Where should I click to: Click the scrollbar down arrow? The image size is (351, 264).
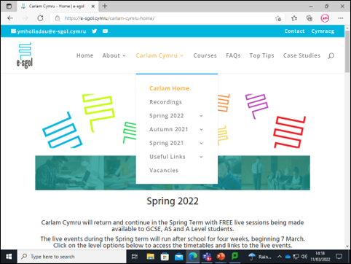(x=347, y=246)
